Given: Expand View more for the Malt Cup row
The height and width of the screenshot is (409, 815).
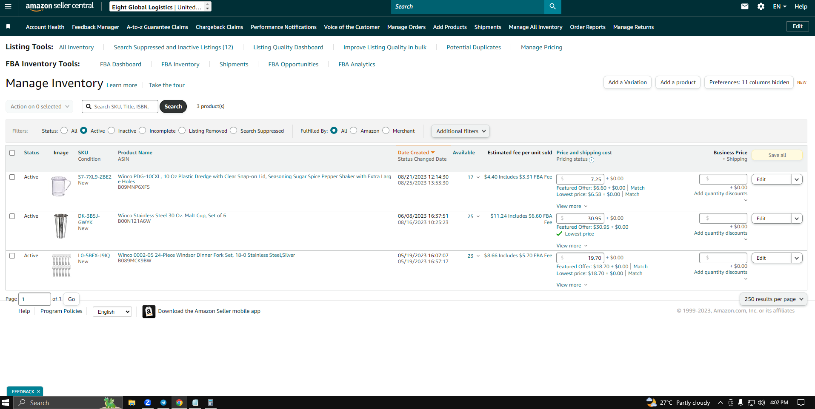Looking at the screenshot, I should [572, 246].
